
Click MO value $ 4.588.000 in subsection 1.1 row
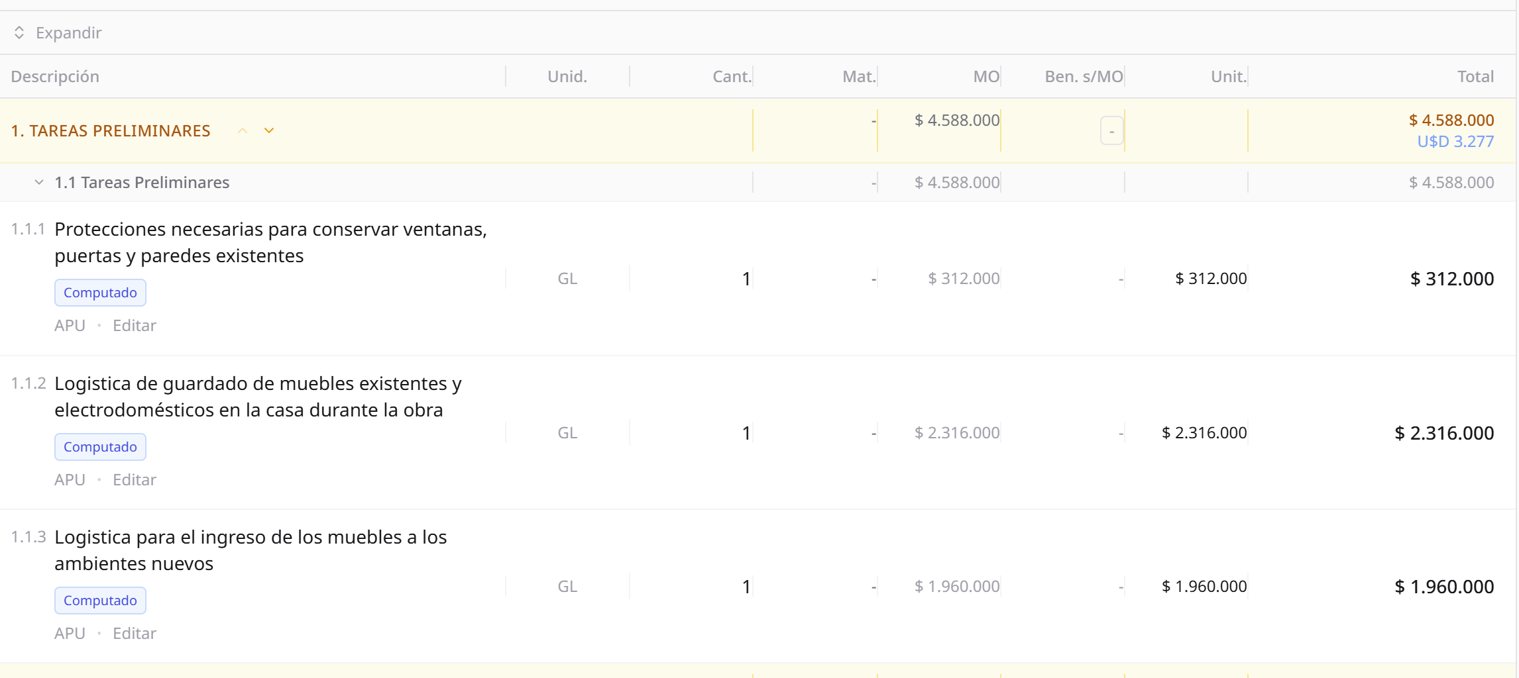[957, 182]
